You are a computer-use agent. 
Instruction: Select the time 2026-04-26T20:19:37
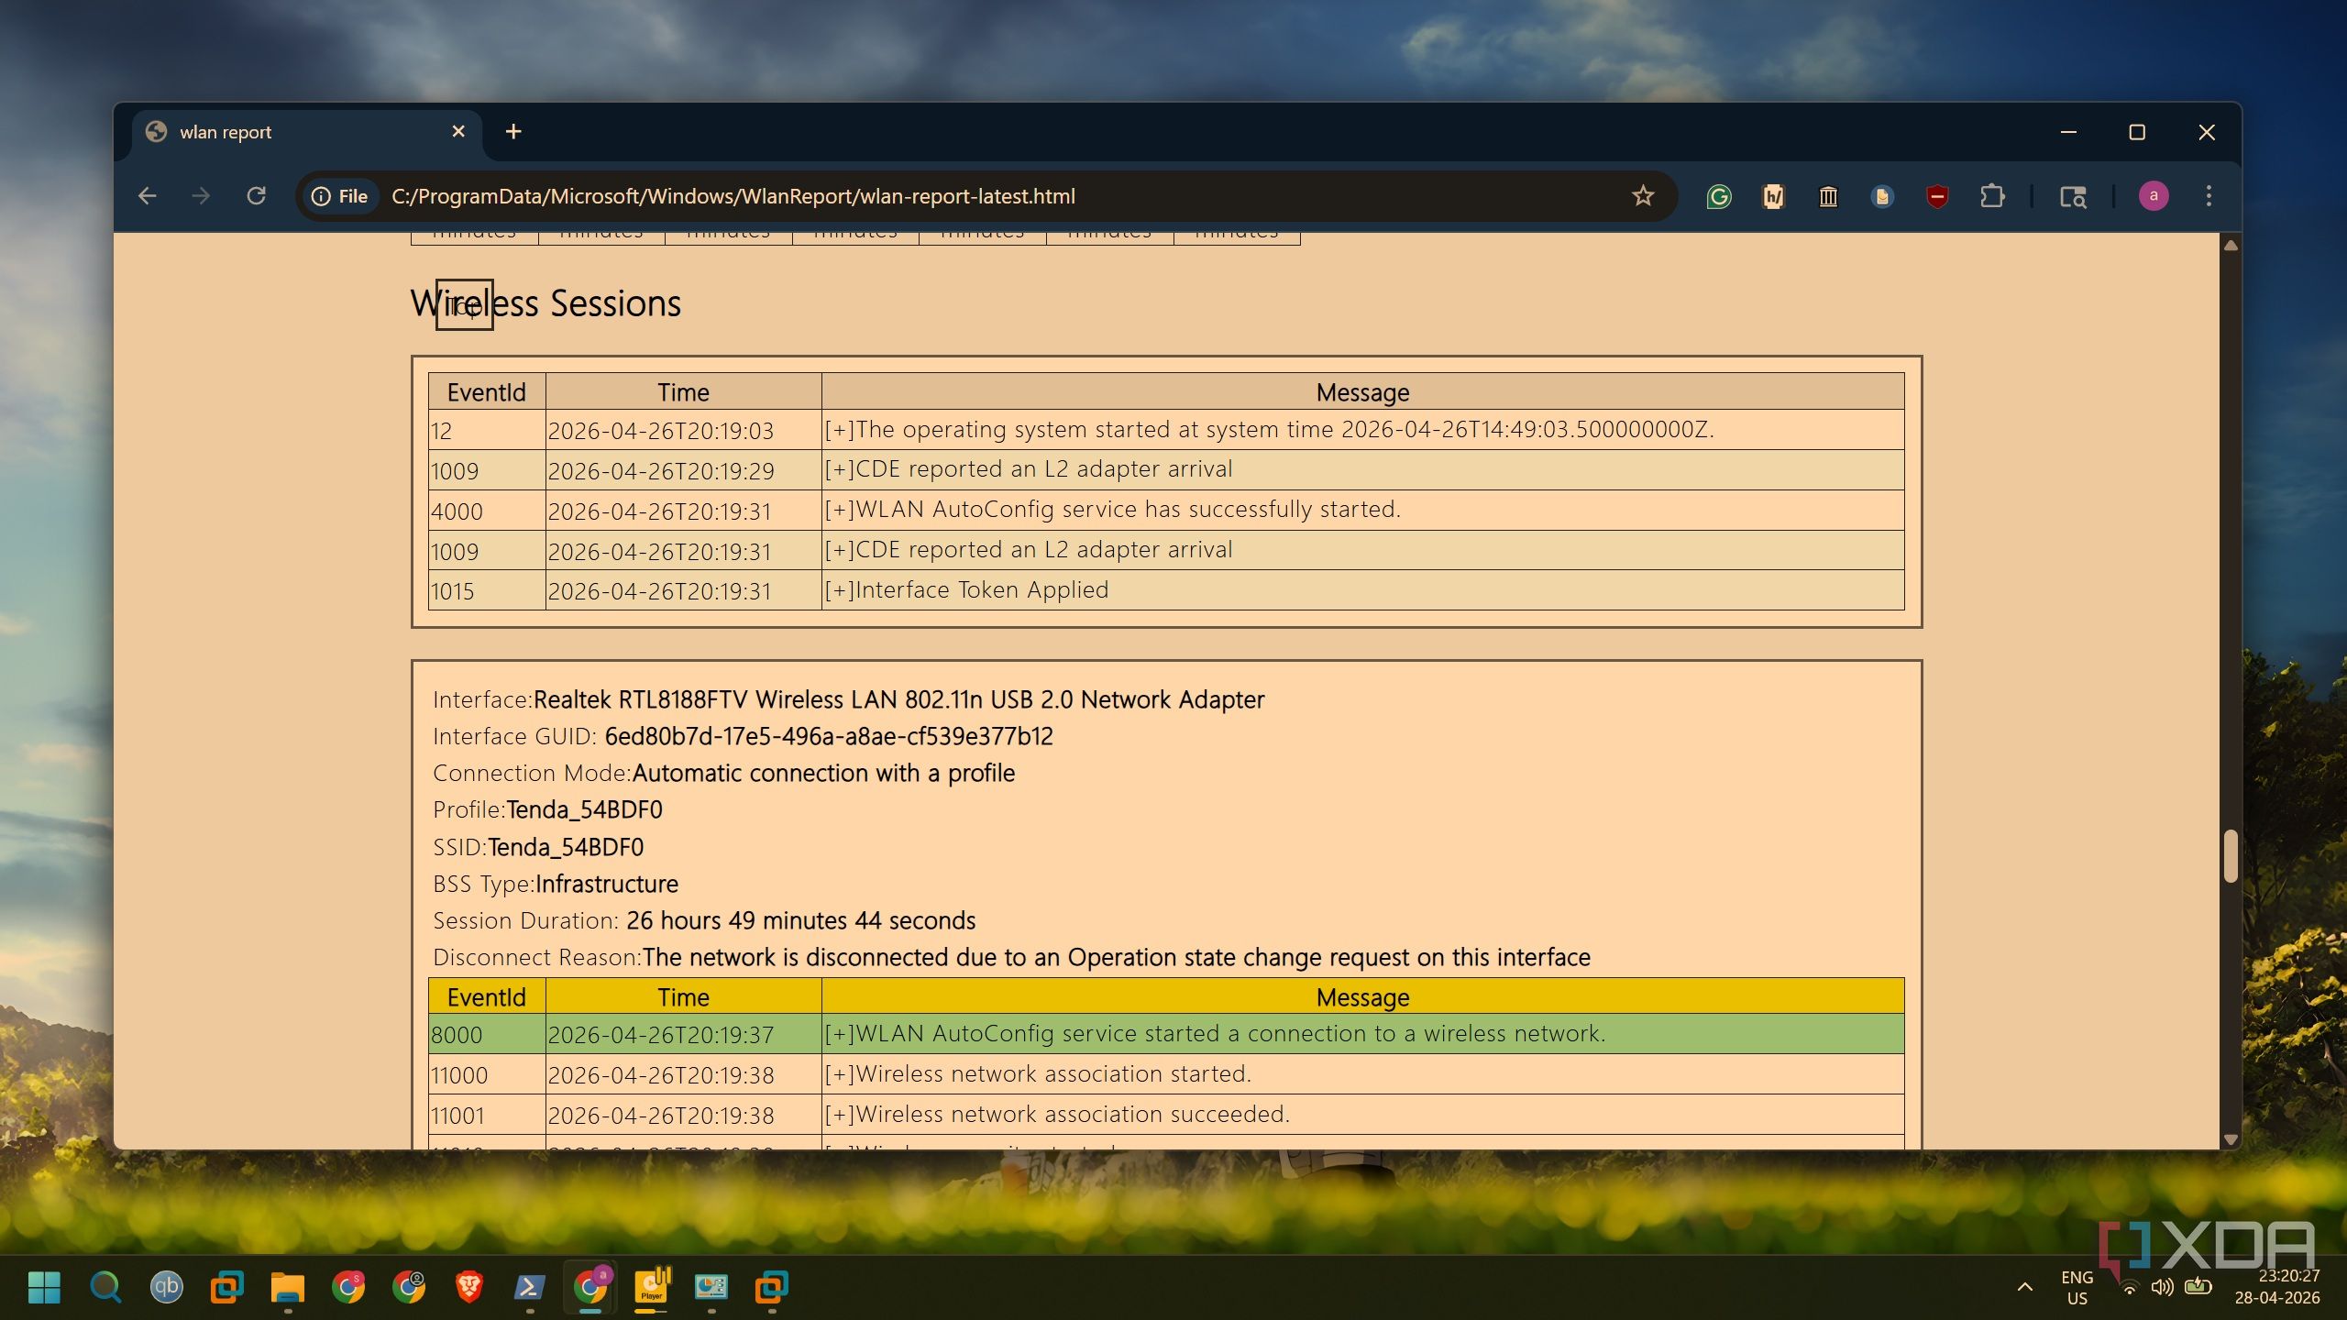click(661, 1036)
